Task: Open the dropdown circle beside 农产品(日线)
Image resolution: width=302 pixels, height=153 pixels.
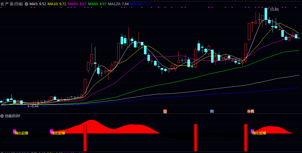Action: click(x=26, y=4)
